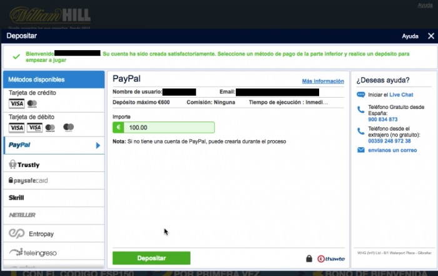Viewport: 438px width, 276px height.
Task: Click the Mastercard icon under Tarjeta de crédito
Action: click(32, 104)
